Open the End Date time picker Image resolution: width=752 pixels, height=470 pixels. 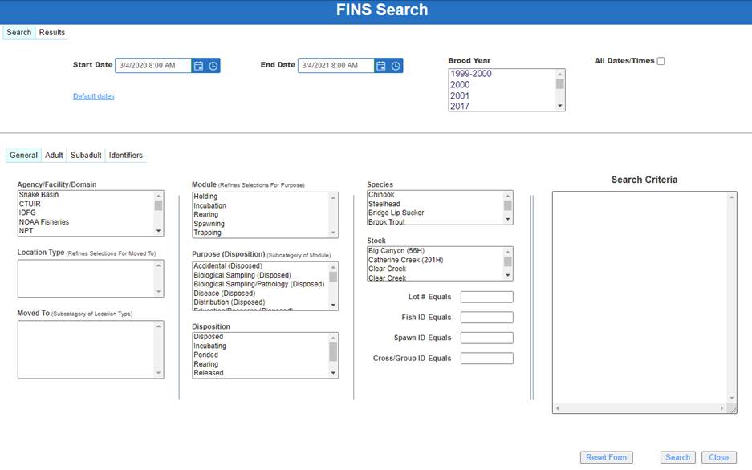click(x=396, y=66)
